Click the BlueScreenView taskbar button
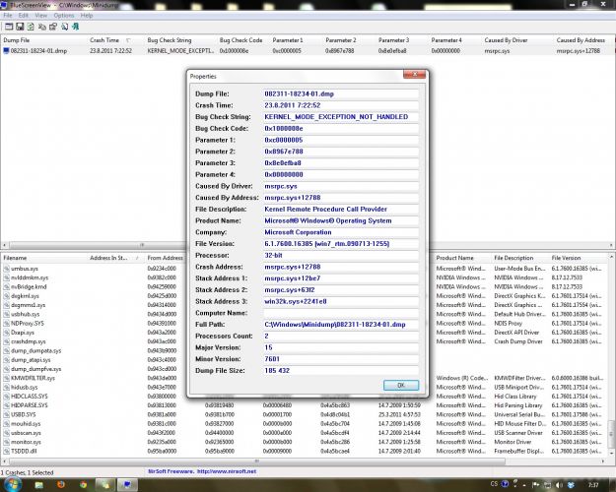This screenshot has height=492, width=616. (x=127, y=485)
